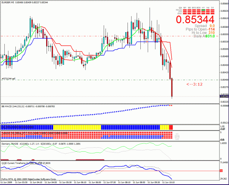
Task: Click the M15 timeframe column header
Action: point(194,8)
